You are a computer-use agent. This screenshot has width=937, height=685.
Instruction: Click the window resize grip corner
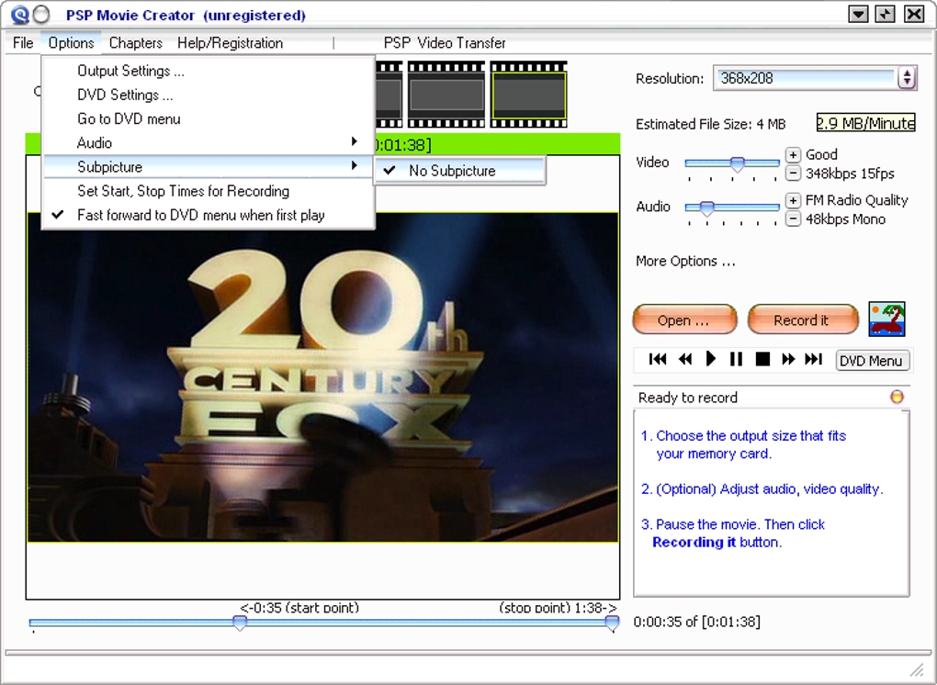click(x=918, y=669)
